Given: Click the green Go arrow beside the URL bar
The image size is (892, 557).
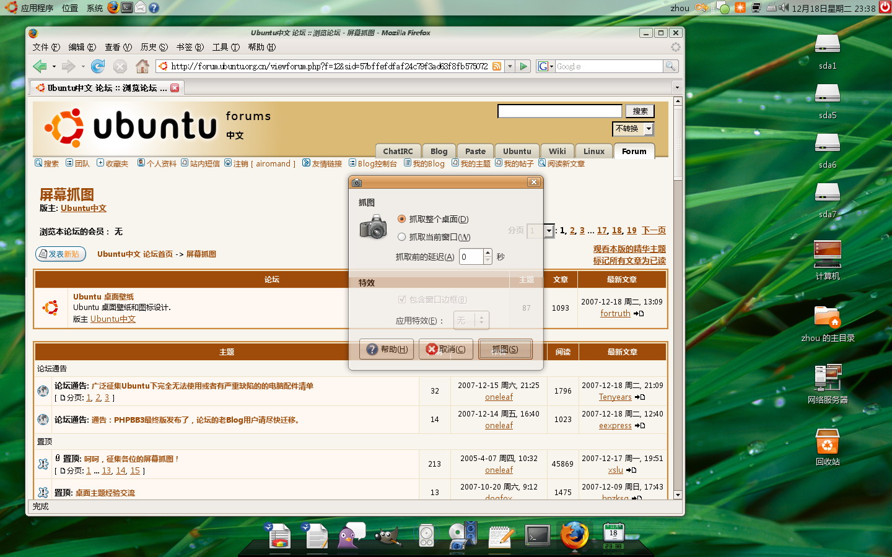Looking at the screenshot, I should click(524, 66).
